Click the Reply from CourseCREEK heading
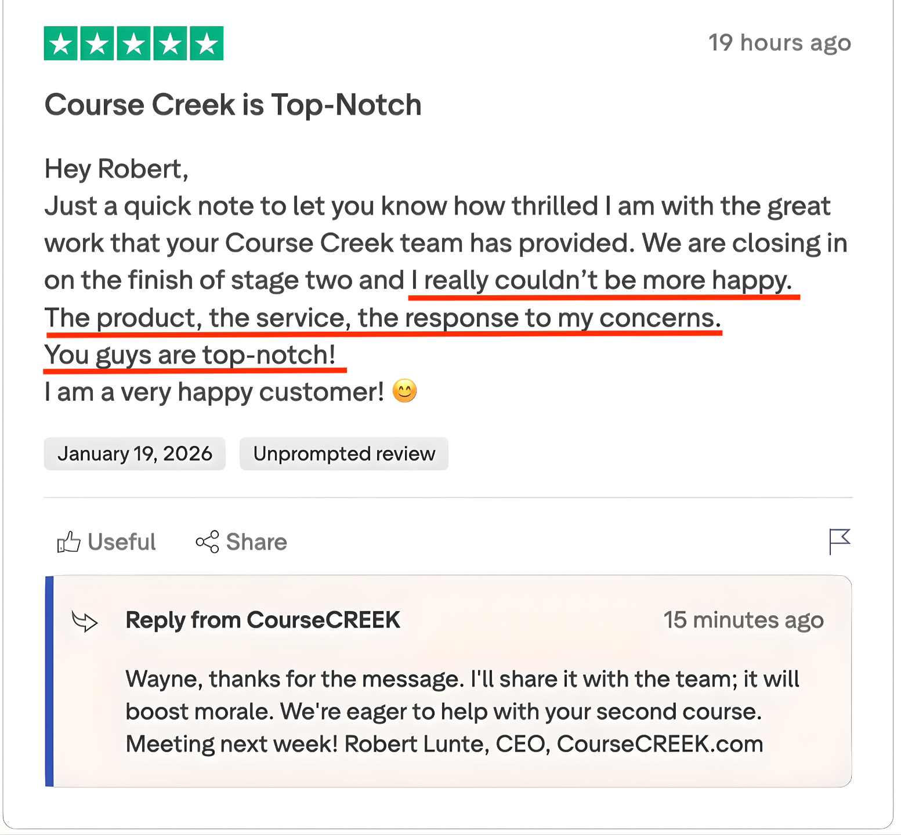901x835 pixels. tap(262, 620)
